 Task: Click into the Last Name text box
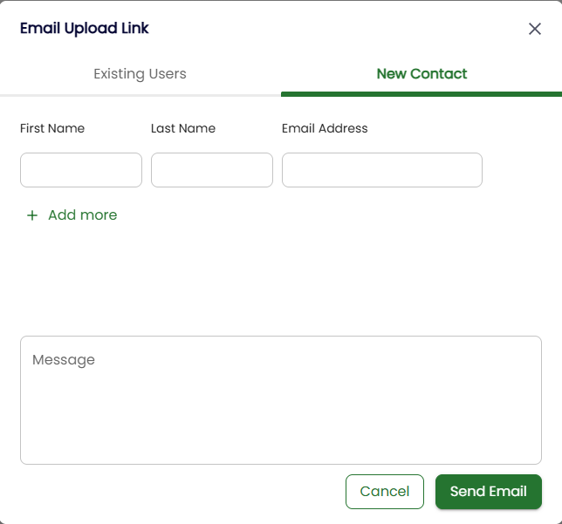pos(212,170)
